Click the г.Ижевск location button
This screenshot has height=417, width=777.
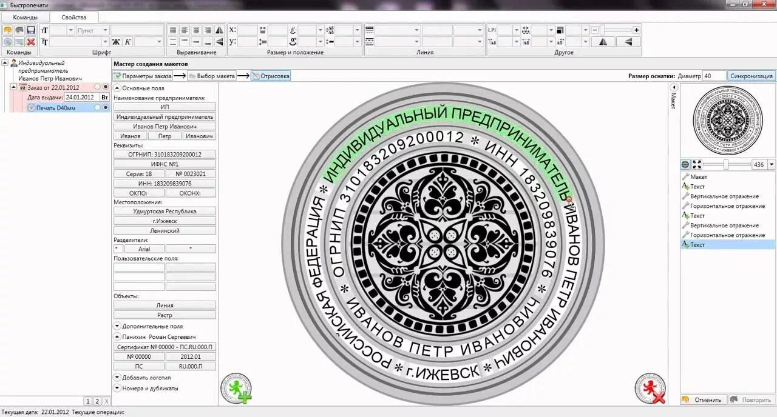click(x=165, y=221)
